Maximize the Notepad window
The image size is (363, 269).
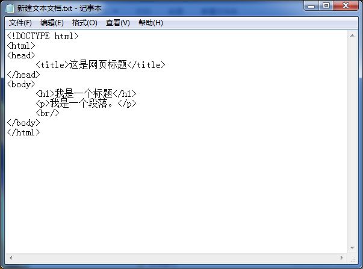(326, 6)
